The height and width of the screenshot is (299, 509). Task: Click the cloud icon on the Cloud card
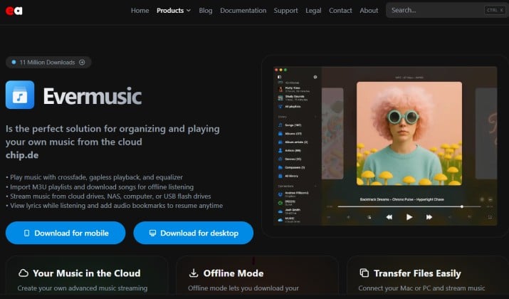pyautogui.click(x=23, y=273)
